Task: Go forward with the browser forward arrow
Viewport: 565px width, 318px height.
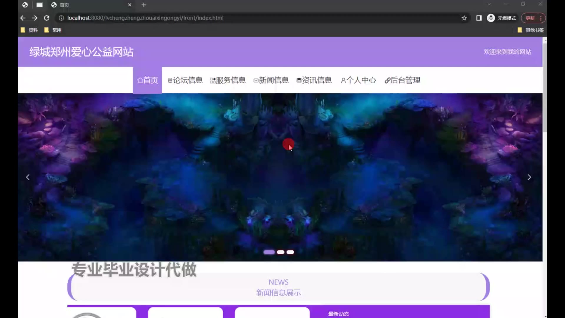Action: [35, 18]
